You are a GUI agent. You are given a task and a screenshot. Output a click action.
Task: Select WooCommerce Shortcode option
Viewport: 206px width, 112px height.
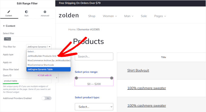[x=41, y=65]
